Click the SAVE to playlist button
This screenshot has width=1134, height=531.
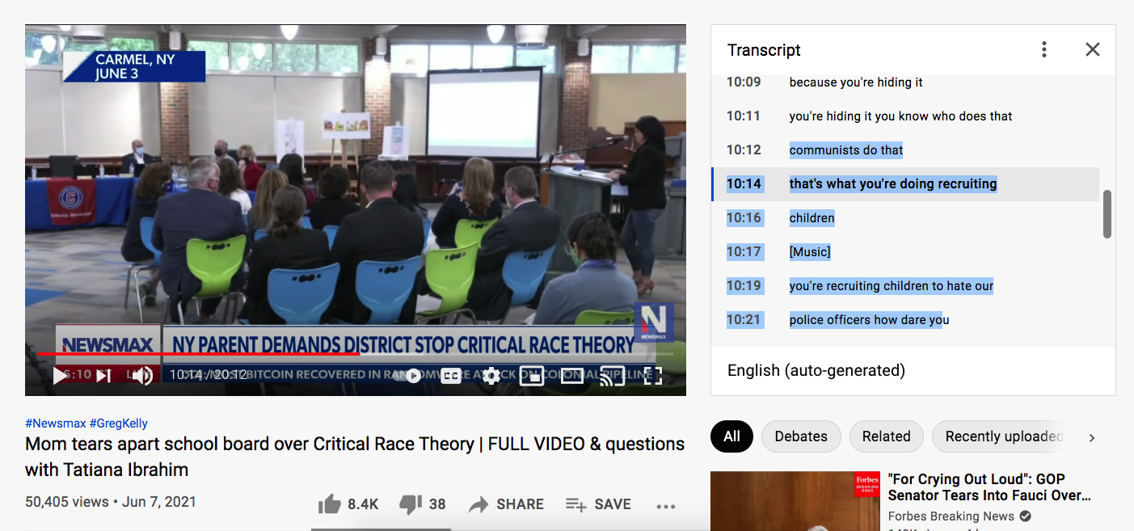point(598,504)
